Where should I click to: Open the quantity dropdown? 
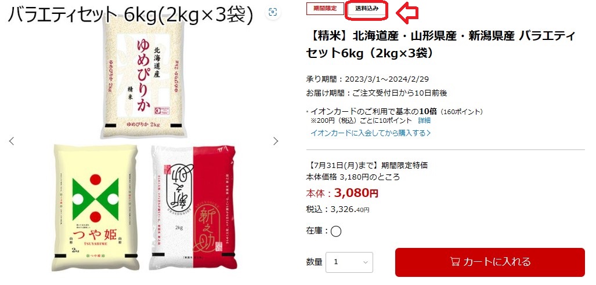click(x=349, y=262)
